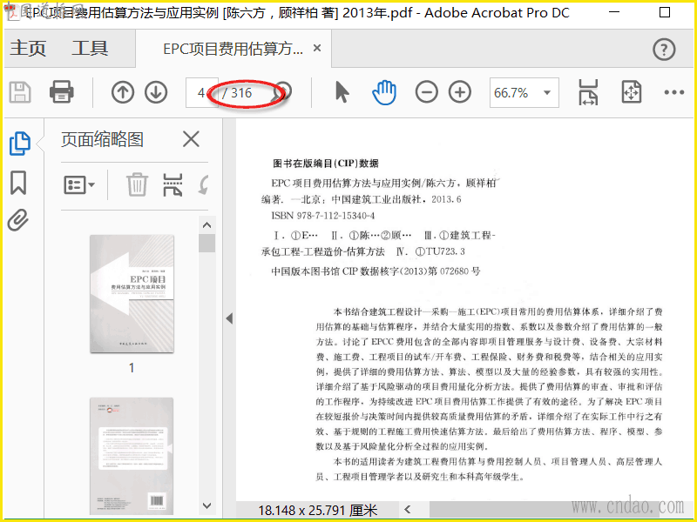The height and width of the screenshot is (522, 697).
Task: Click the fit width scrolling icon
Action: (588, 92)
